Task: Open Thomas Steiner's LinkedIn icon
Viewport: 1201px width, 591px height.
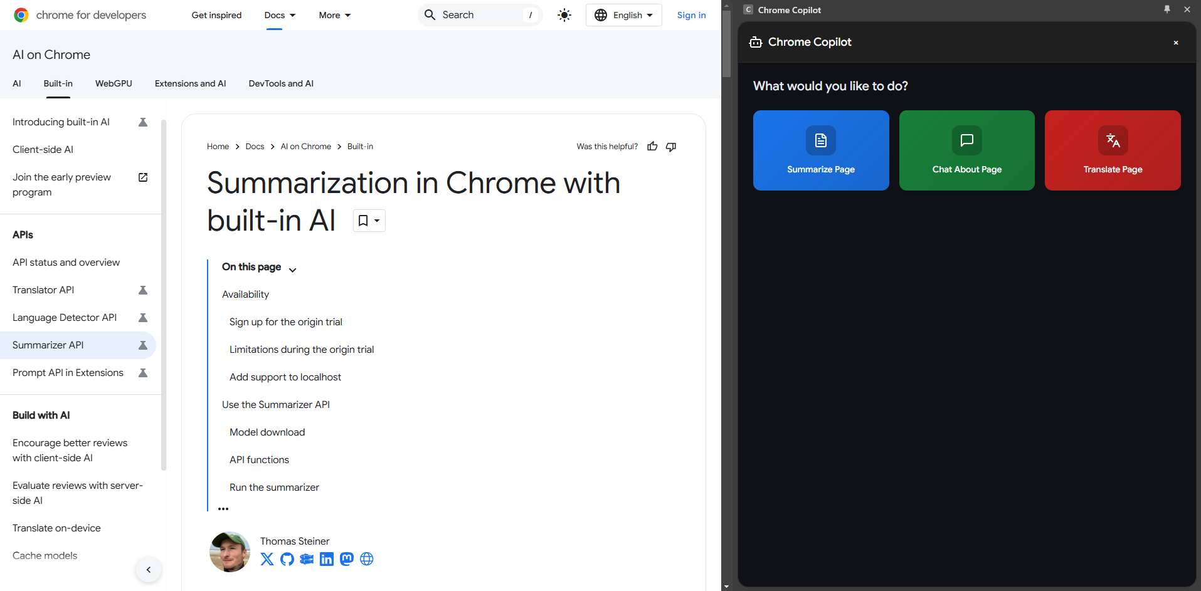Action: (x=327, y=559)
